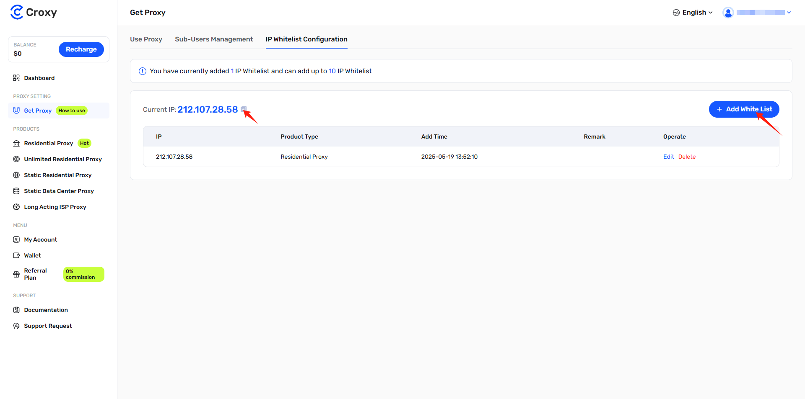Select the IP Whitelist Configuration tab

tap(306, 39)
